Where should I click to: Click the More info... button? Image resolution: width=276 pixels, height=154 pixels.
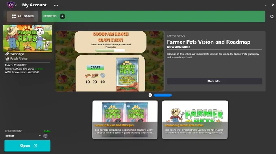click(214, 81)
